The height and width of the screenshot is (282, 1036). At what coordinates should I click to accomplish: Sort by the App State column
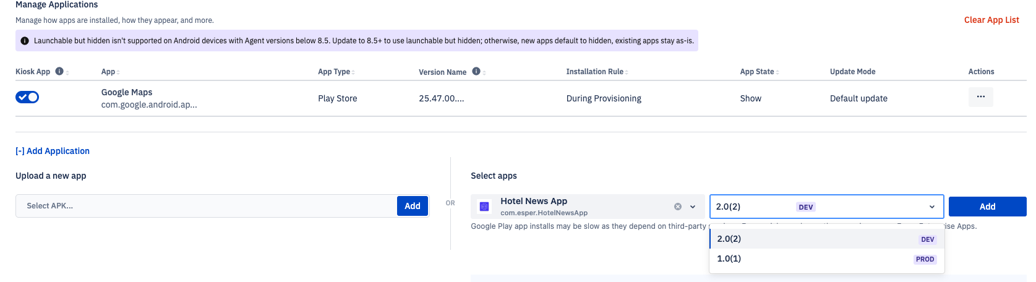click(759, 72)
